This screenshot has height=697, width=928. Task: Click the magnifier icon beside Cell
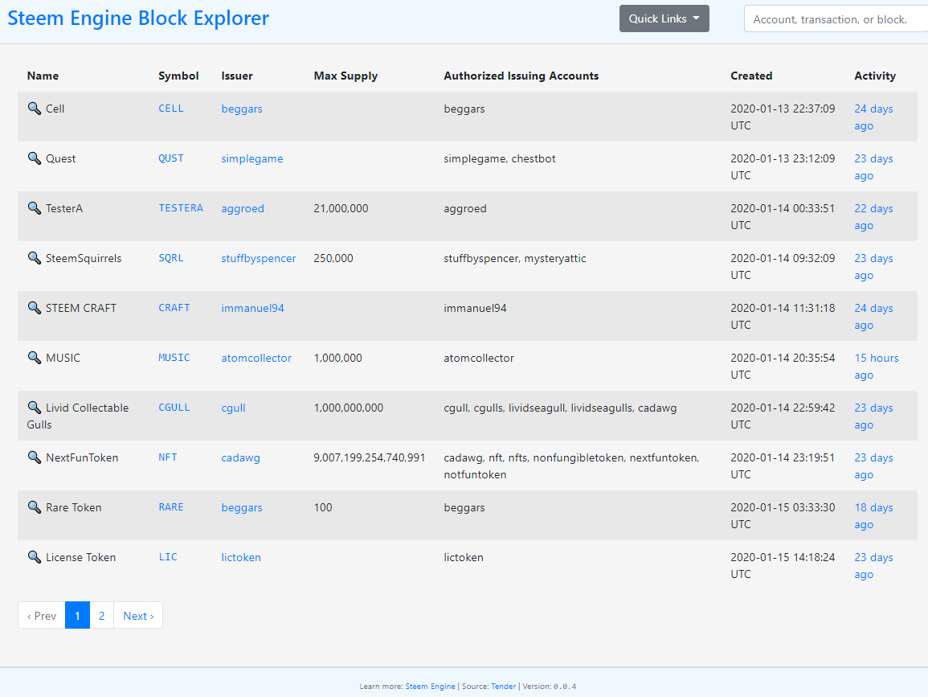point(35,109)
